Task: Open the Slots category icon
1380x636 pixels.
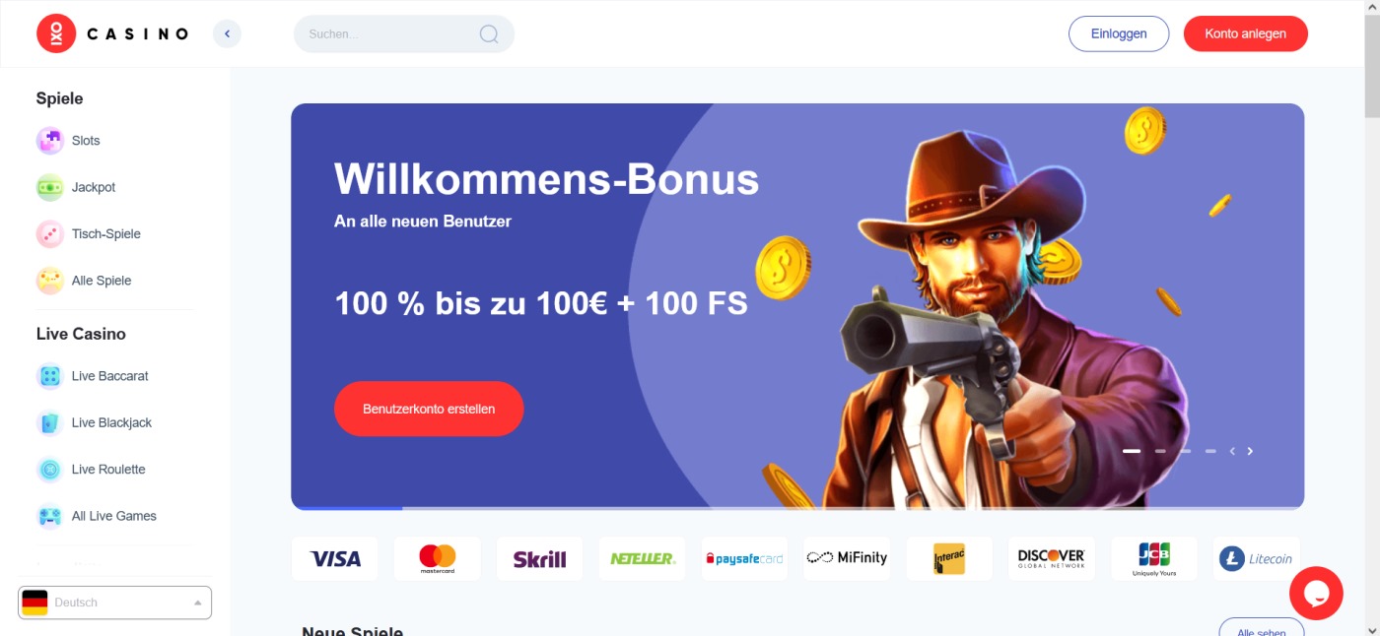Action: point(50,141)
